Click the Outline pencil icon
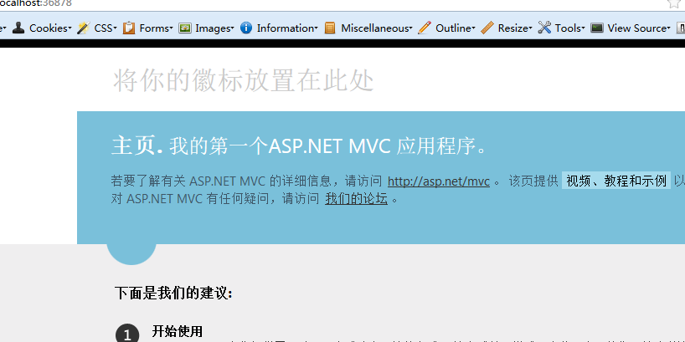The image size is (685, 342). 425,28
